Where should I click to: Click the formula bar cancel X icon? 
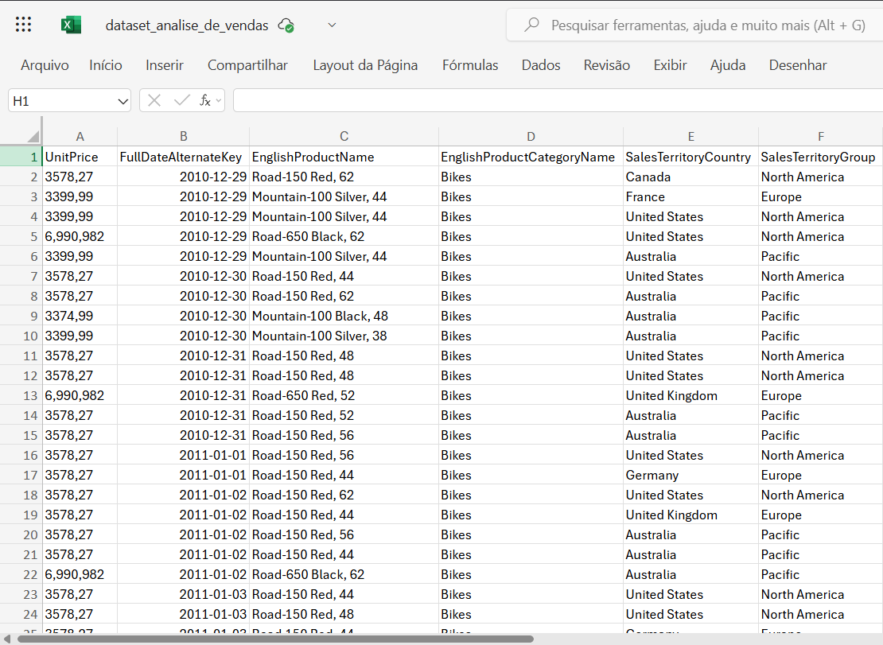point(153,100)
